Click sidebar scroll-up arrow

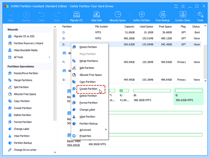(x=55, y=27)
